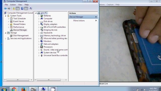Click right arrow of device list scrollbar

pos(66,80)
